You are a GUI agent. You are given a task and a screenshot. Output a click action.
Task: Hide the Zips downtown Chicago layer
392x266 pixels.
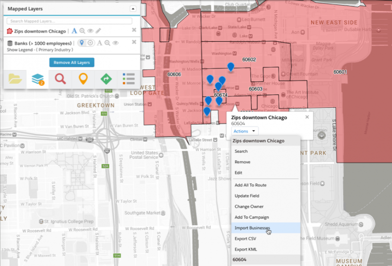[x=90, y=31]
